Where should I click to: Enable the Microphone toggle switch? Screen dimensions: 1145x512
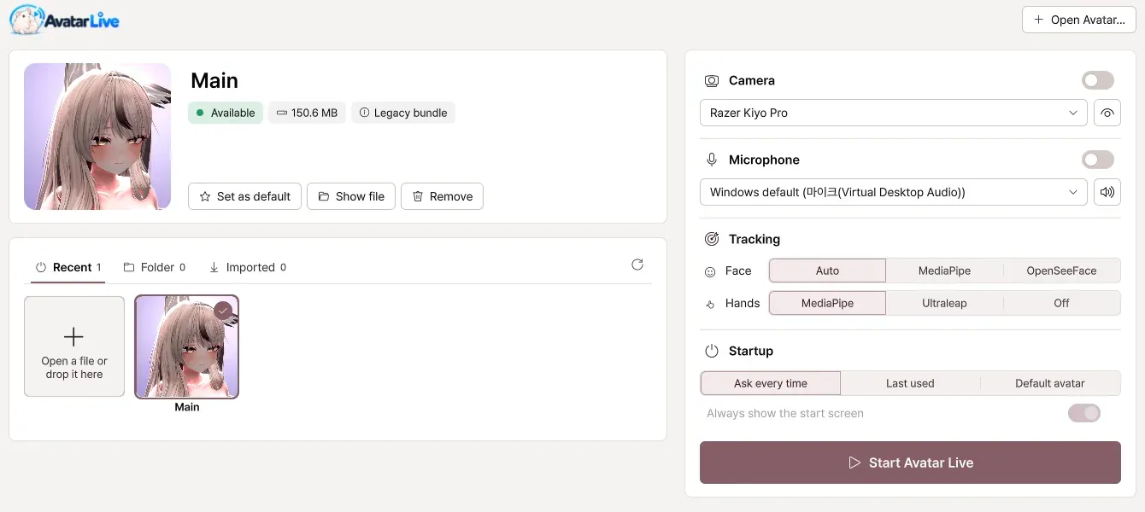click(x=1098, y=160)
